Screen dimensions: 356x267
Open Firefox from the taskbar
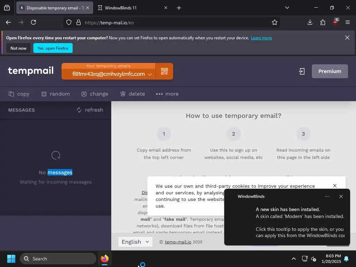click(x=105, y=259)
